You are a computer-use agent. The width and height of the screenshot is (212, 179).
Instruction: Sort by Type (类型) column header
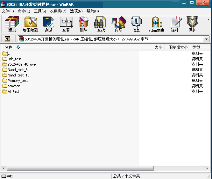click(x=200, y=47)
